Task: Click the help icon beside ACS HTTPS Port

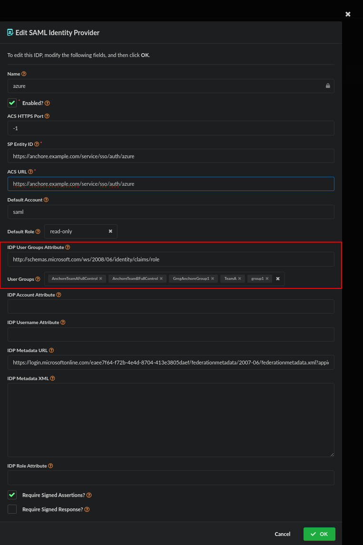Action: [47, 116]
